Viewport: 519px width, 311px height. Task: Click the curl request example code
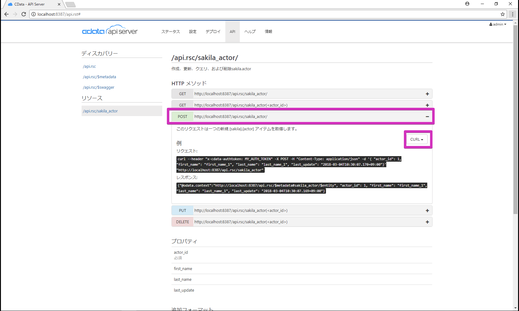[289, 164]
